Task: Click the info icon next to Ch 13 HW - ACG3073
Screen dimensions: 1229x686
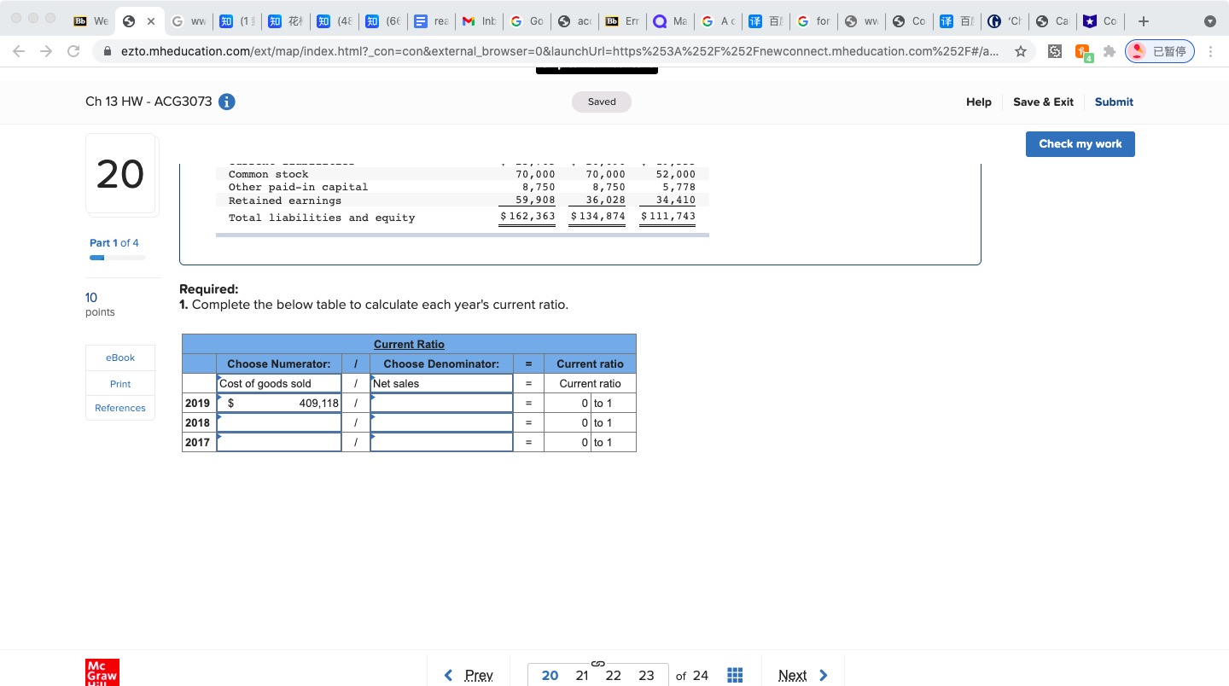Action: tap(227, 102)
